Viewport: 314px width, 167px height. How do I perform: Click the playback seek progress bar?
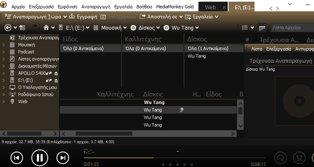point(174,158)
